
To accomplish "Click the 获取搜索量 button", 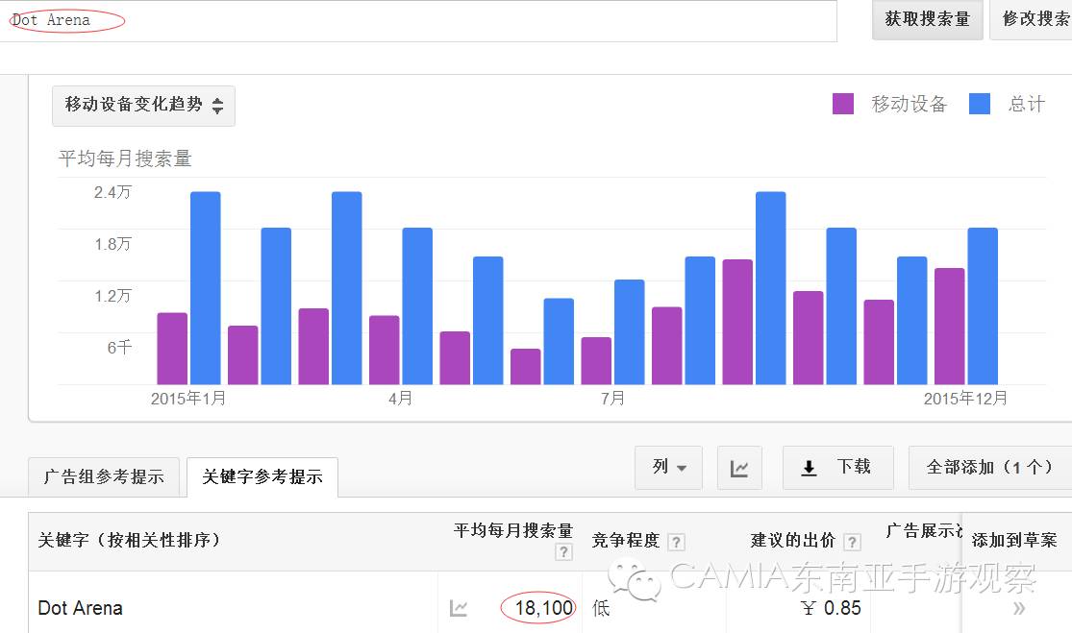I will coord(928,19).
